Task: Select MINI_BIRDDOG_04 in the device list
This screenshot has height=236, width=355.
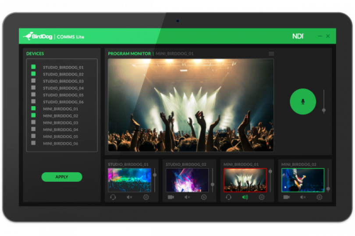Action: click(60, 130)
